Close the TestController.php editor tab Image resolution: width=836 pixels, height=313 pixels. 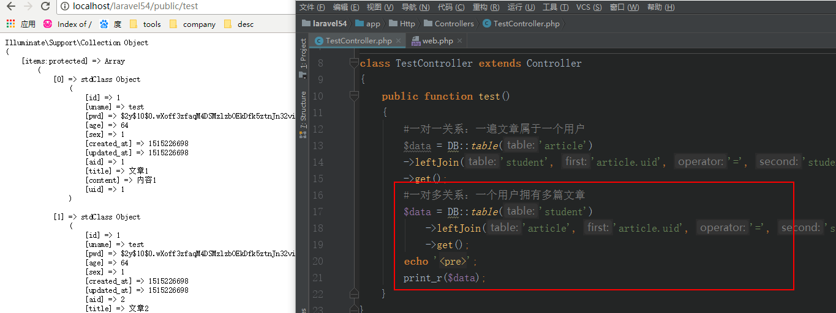pyautogui.click(x=398, y=41)
